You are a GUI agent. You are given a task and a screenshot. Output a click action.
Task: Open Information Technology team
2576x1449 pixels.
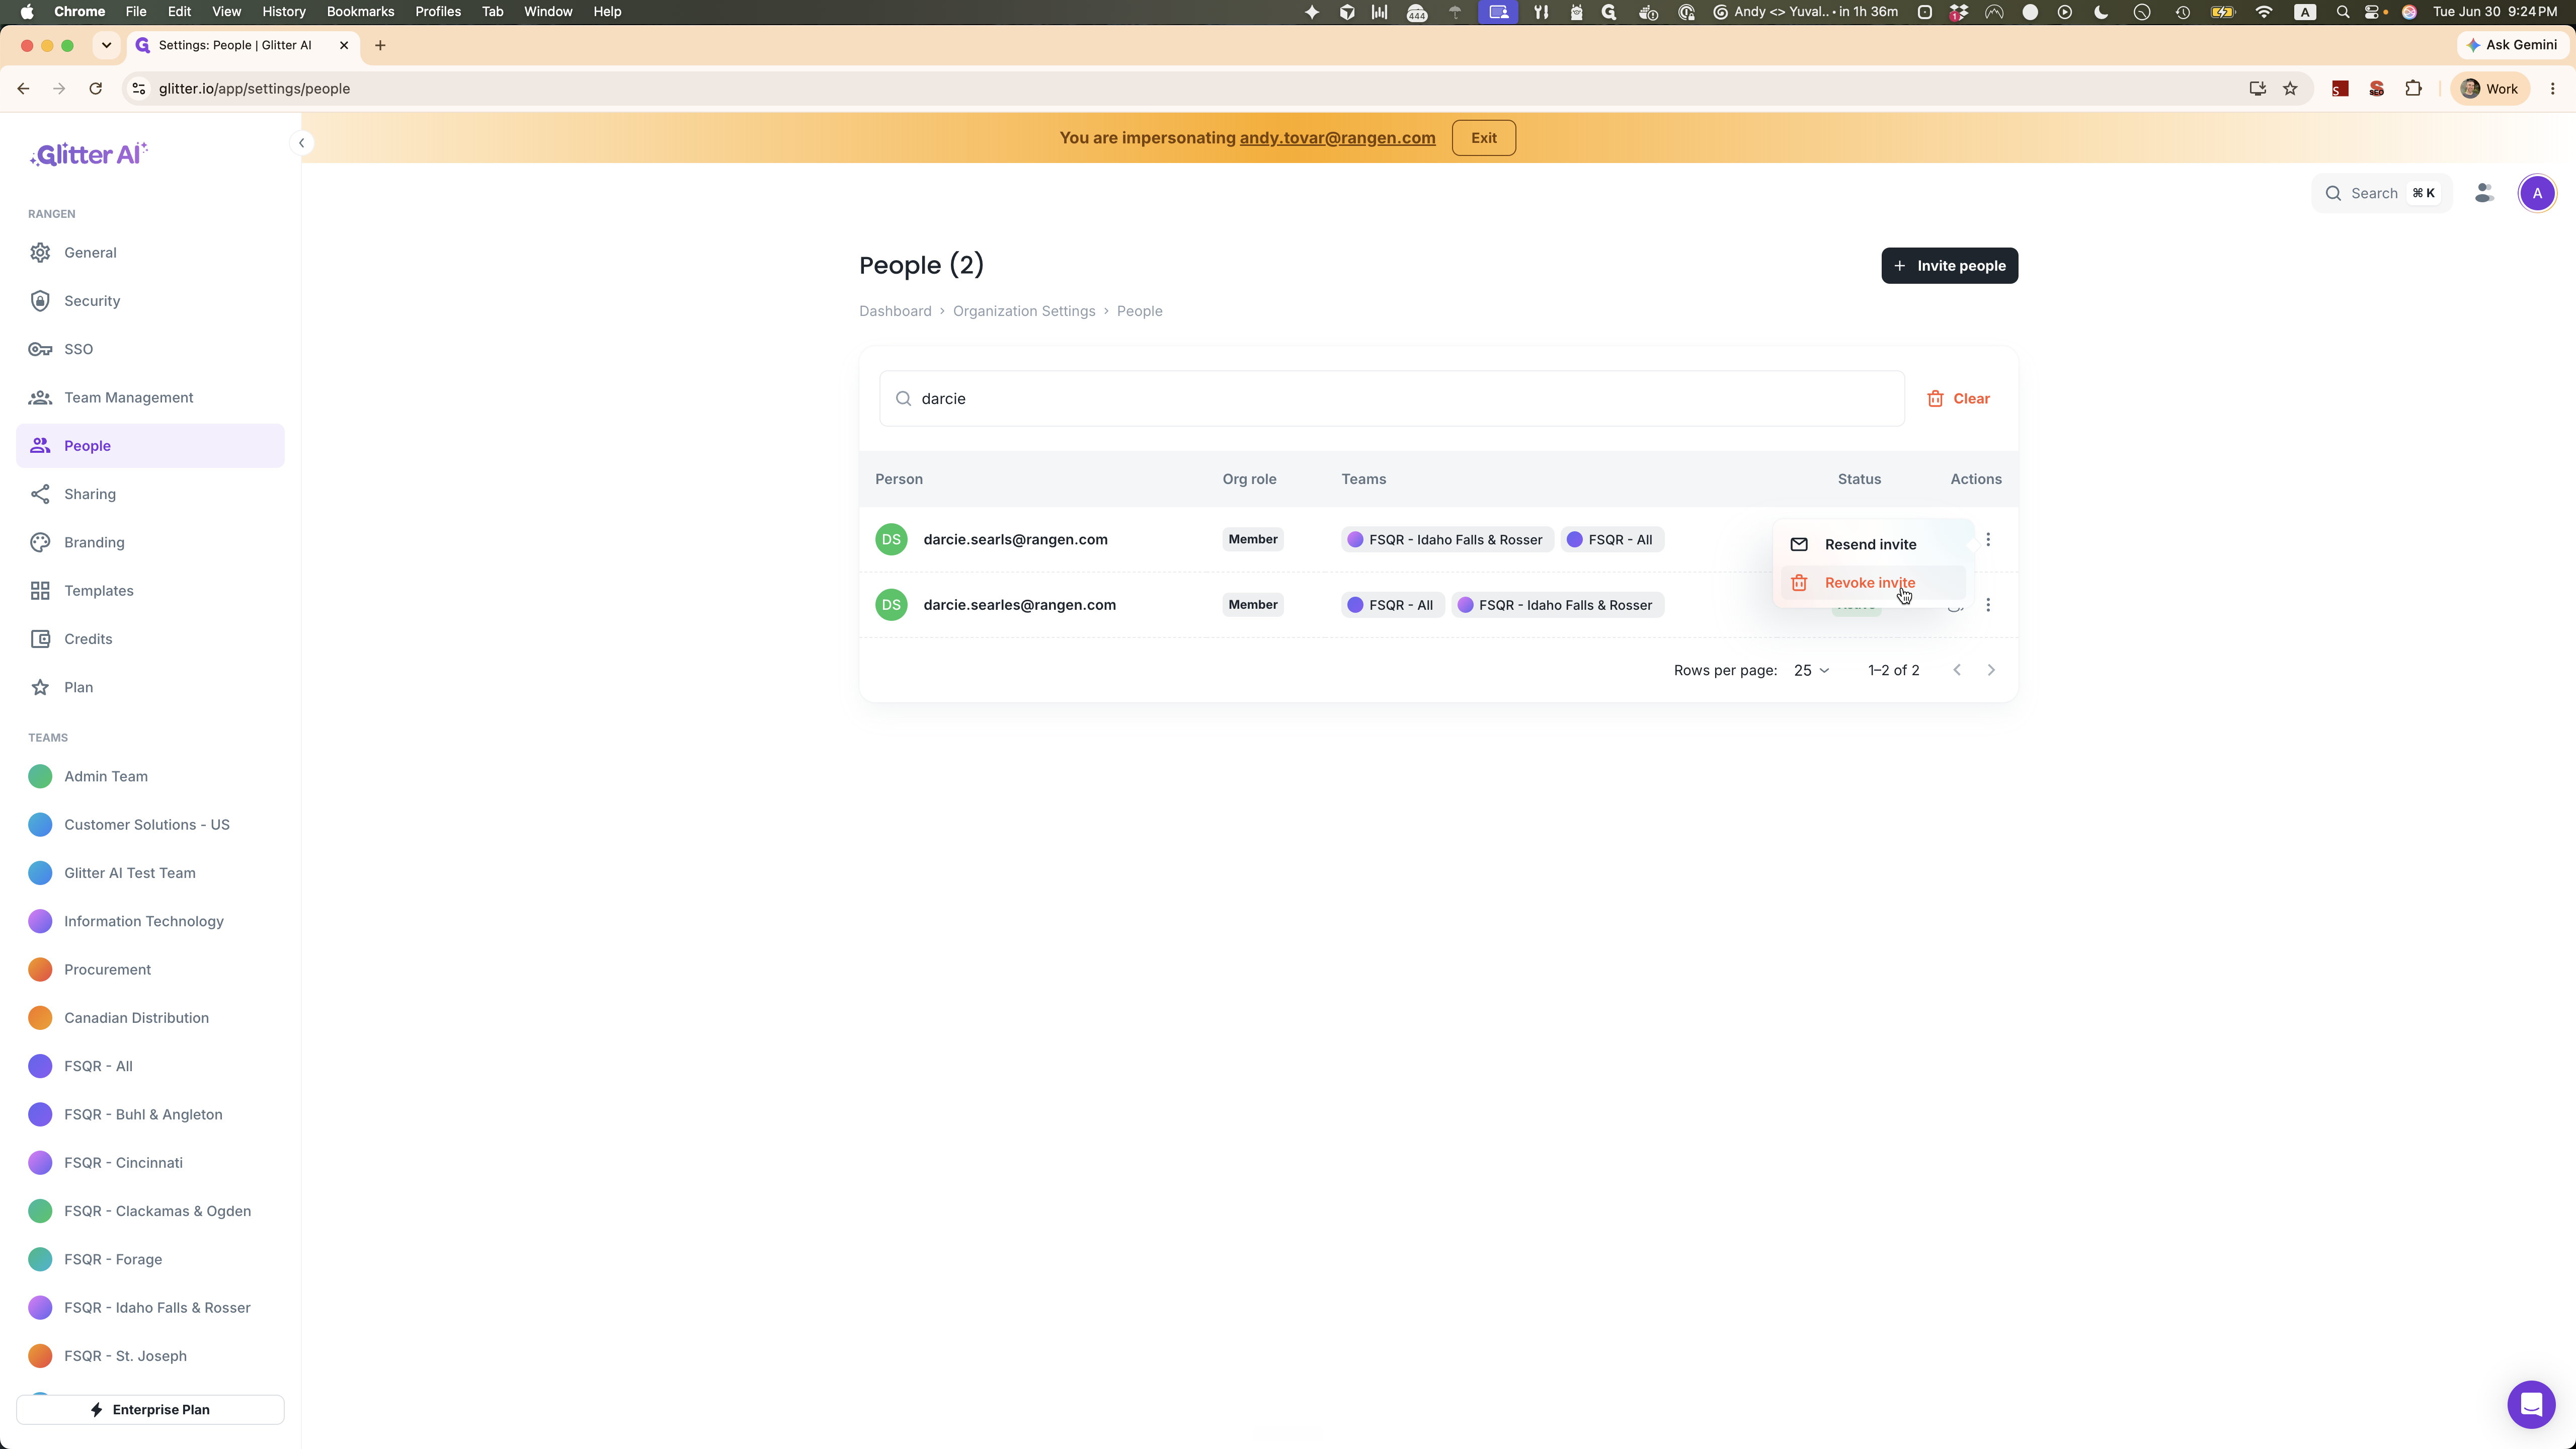[150, 922]
